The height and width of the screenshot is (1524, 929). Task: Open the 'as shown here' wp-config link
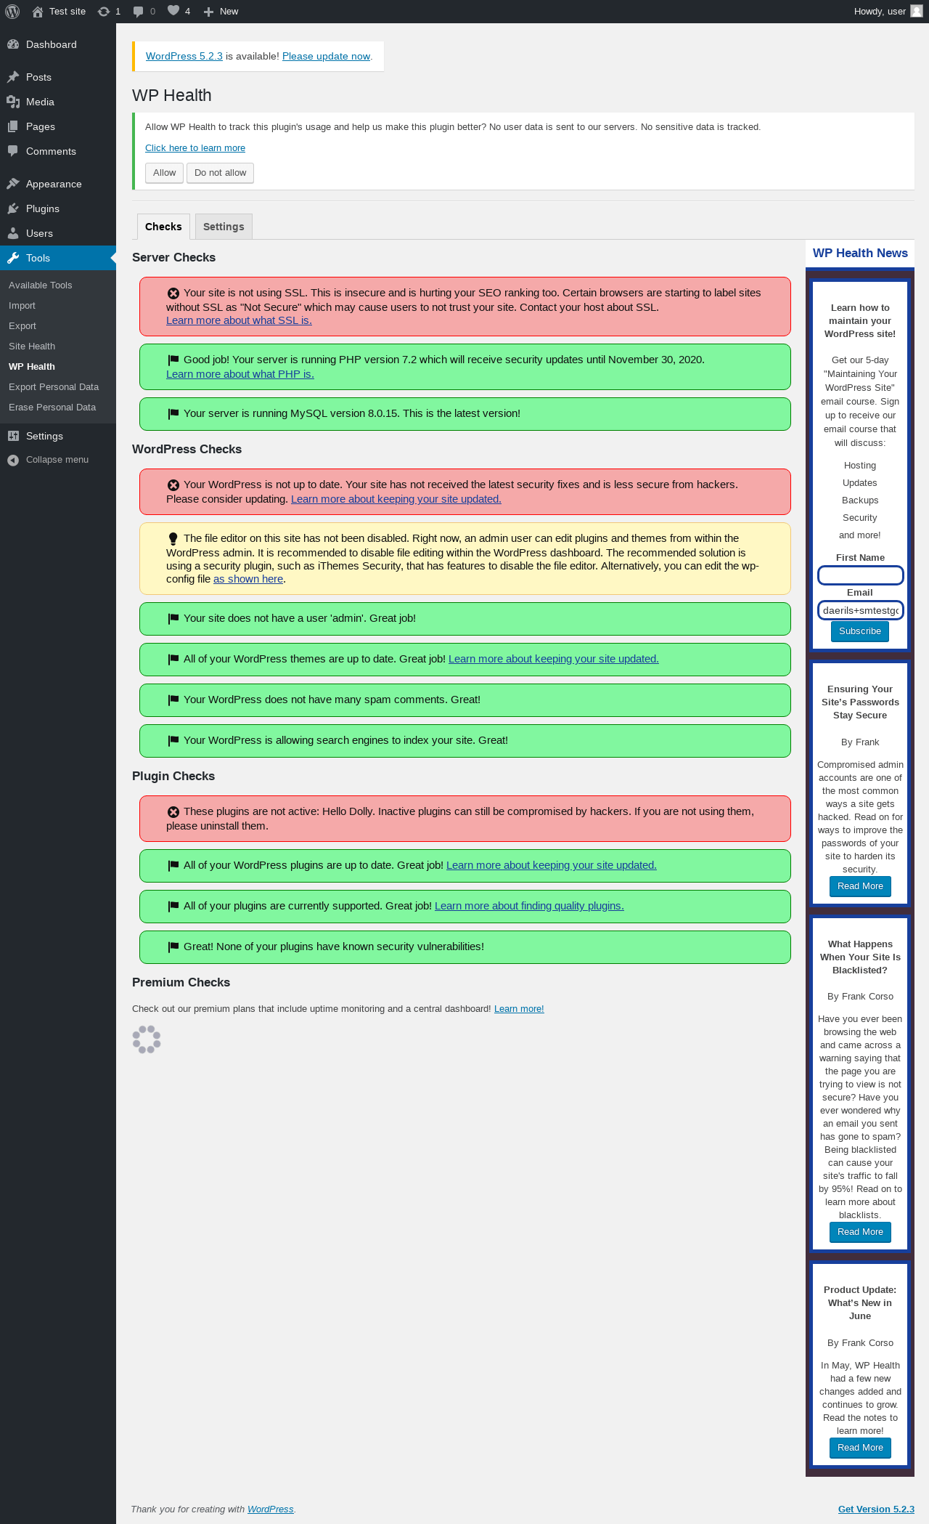pos(248,579)
